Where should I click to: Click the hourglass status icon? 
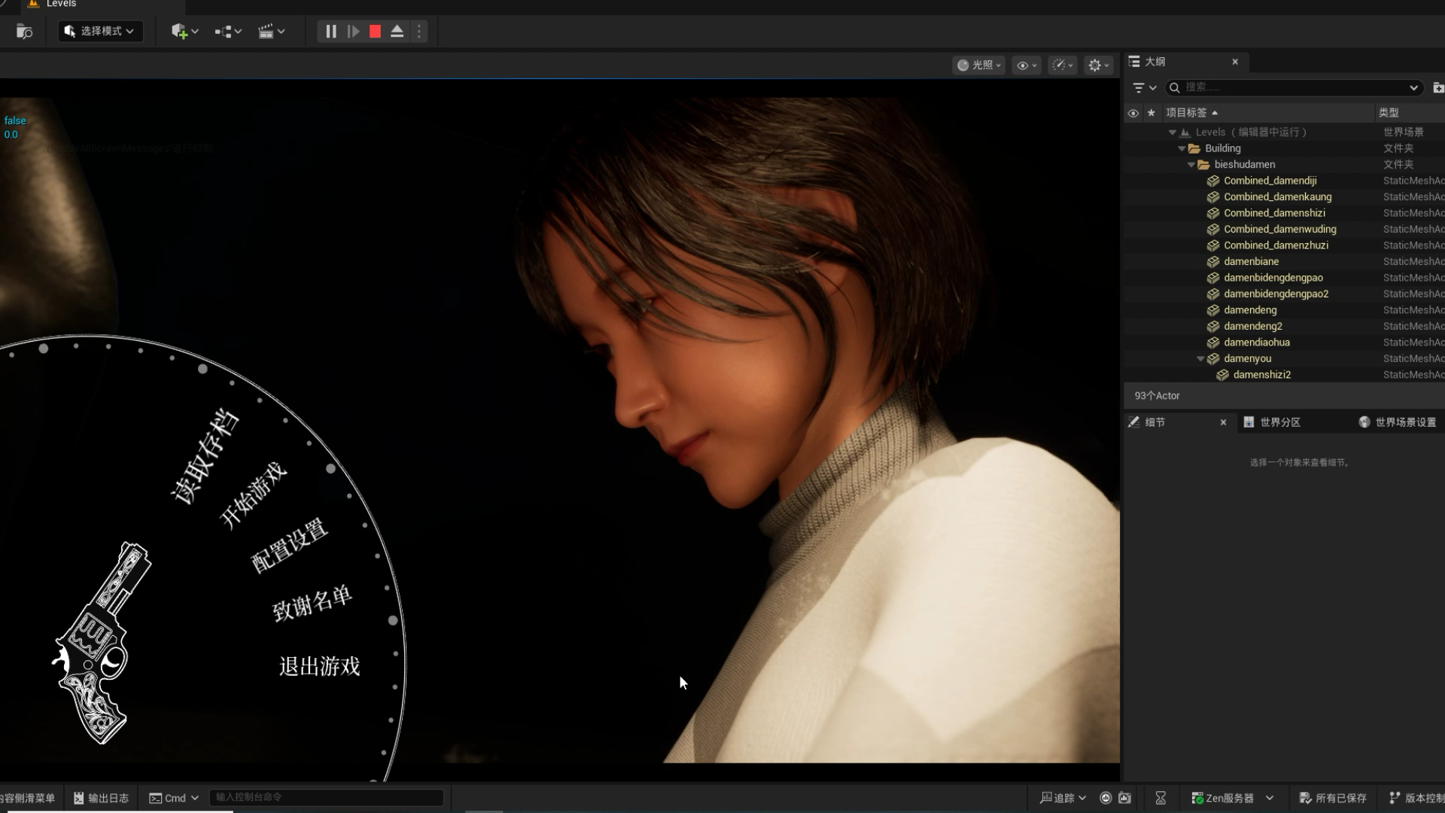click(1161, 798)
